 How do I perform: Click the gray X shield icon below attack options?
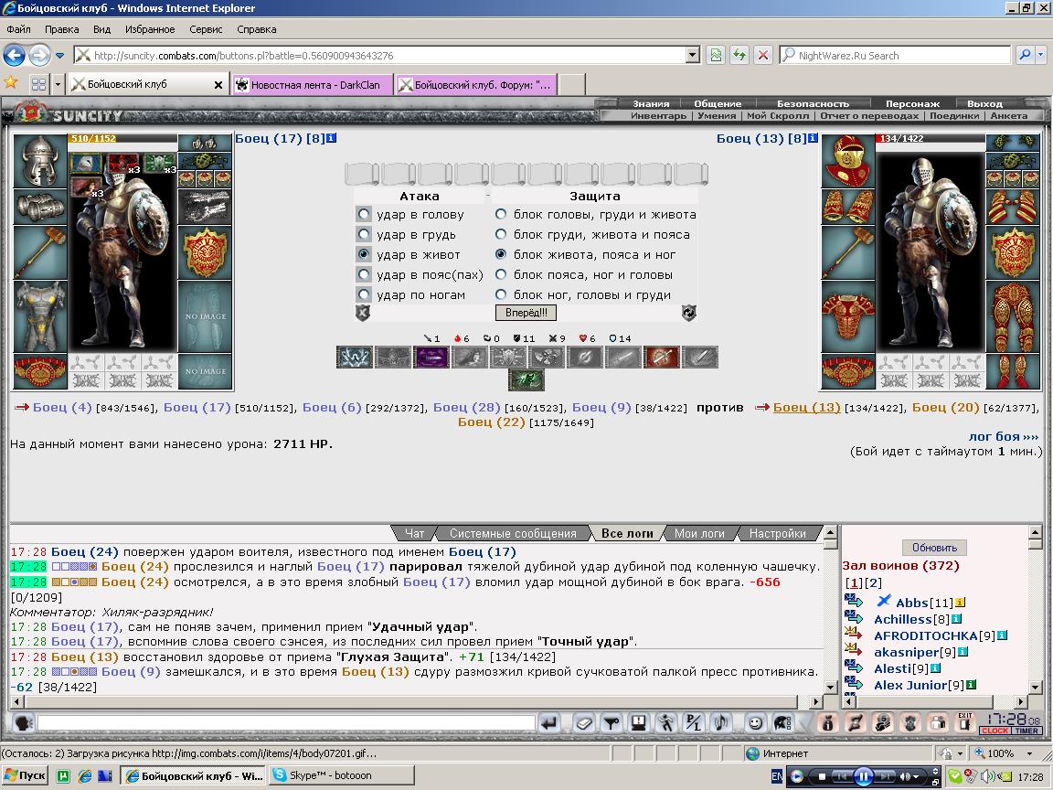(363, 313)
